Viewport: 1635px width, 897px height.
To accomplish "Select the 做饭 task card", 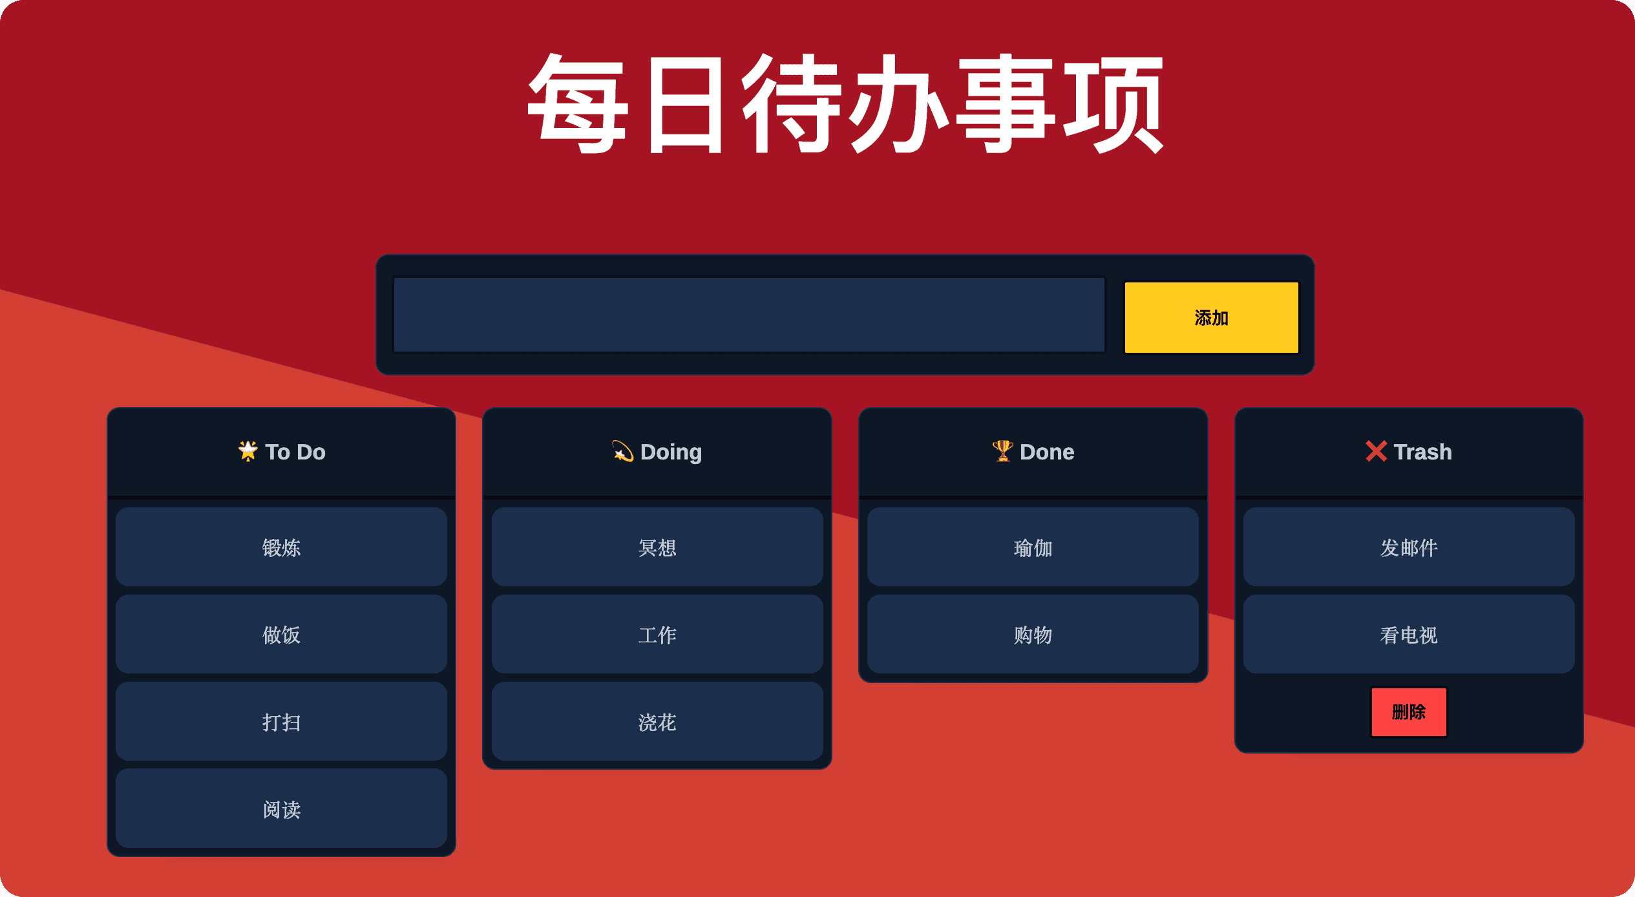I will click(x=282, y=634).
